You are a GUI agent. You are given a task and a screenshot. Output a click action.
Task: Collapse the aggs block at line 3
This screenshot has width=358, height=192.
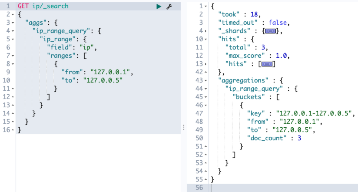click(x=13, y=23)
